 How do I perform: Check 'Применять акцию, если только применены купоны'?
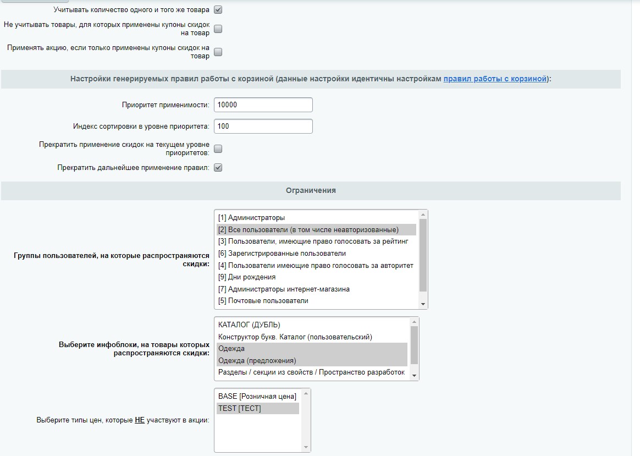pos(218,52)
